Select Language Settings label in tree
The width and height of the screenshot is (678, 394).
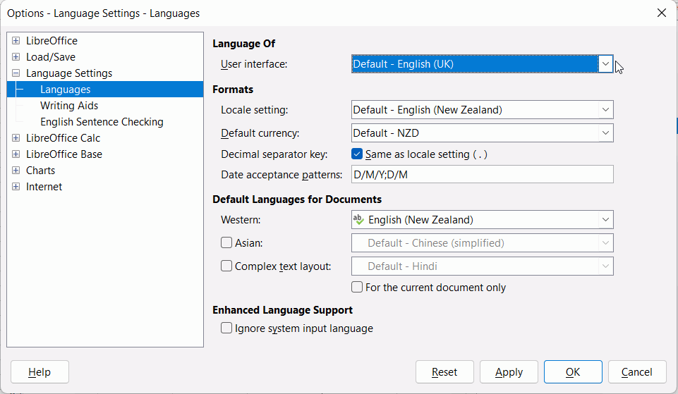coord(69,73)
